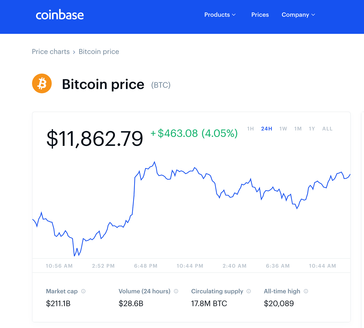364x328 pixels.
Task: Open the Prices page
Action: [260, 15]
